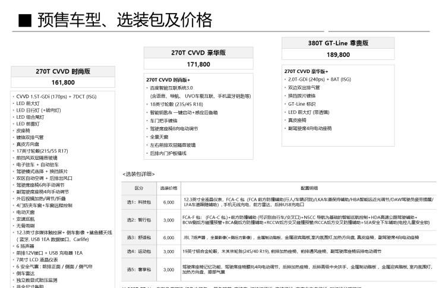
Task: Click the '电子驻车 + 自动驻车' item
Action: tap(37, 164)
